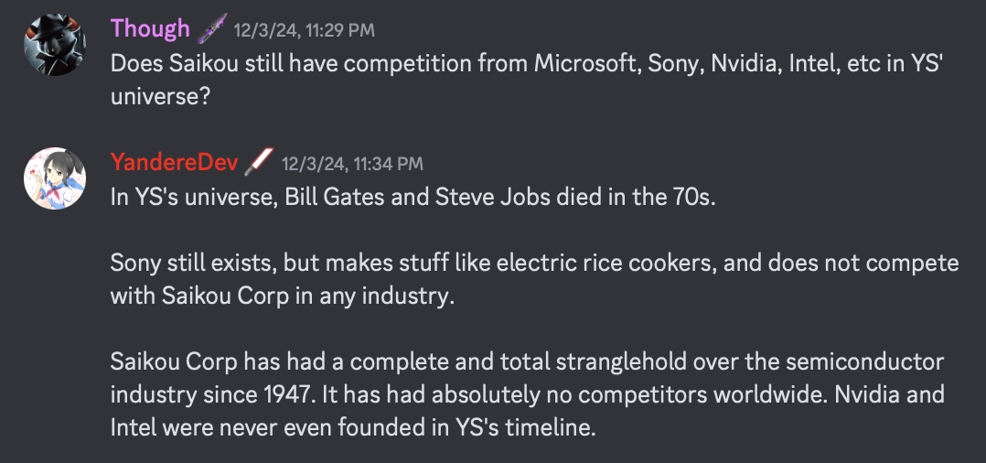Click the sentence about Bill Gates and Steve Jobs

point(413,198)
